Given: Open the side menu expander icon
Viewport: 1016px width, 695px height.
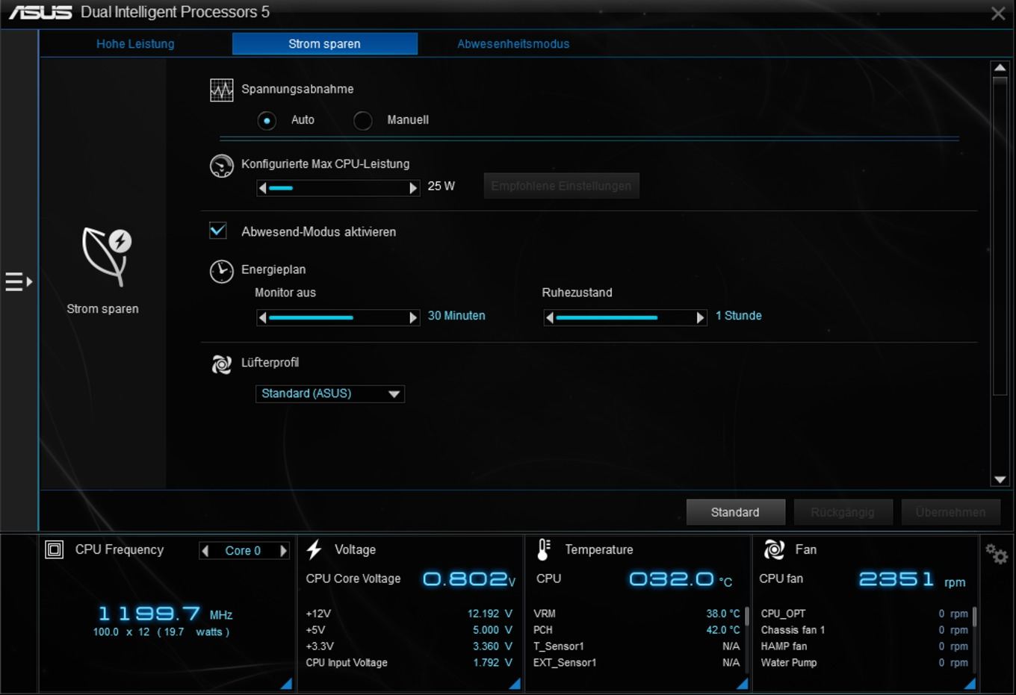Looking at the screenshot, I should coord(18,281).
